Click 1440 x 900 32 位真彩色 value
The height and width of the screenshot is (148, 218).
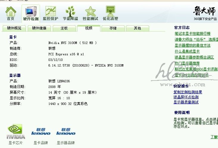68,104
